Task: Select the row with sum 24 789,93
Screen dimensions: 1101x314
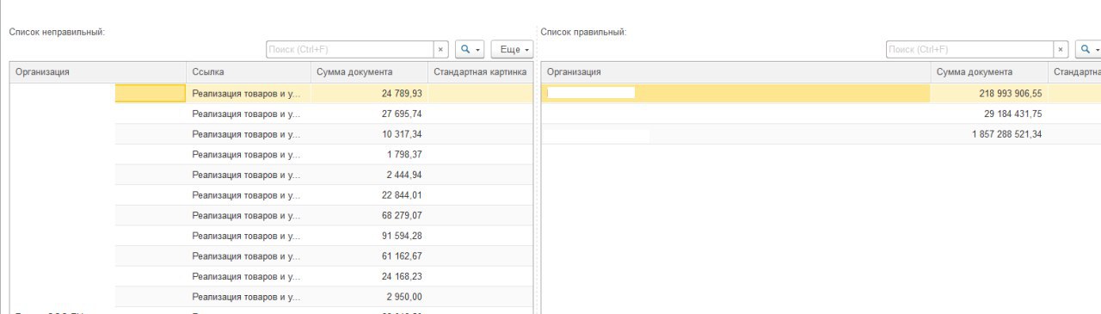Action: click(x=272, y=93)
